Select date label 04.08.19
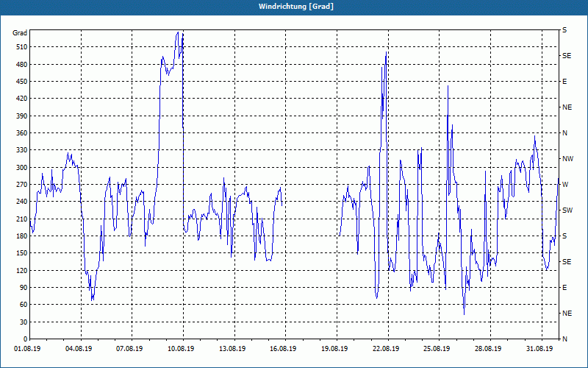588x368 pixels. pos(79,349)
